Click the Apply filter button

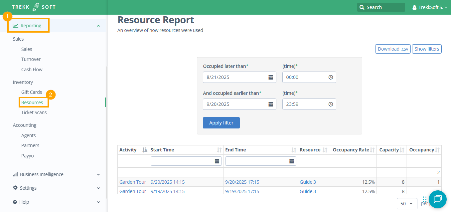[221, 123]
